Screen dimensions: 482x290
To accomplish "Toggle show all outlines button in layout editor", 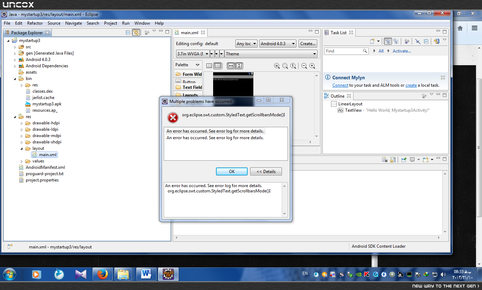I will [x=209, y=66].
